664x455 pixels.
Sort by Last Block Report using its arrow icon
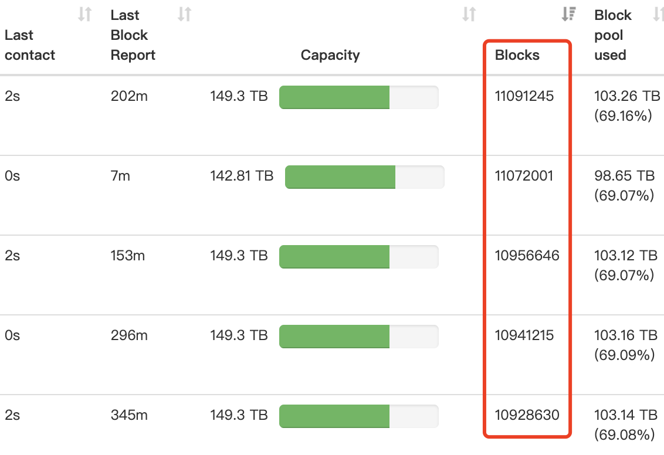[x=185, y=15]
